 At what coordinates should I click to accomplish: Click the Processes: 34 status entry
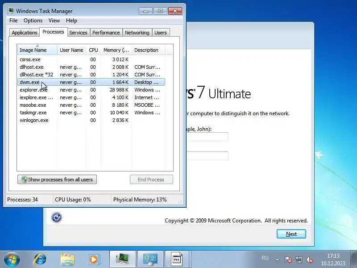pos(22,200)
